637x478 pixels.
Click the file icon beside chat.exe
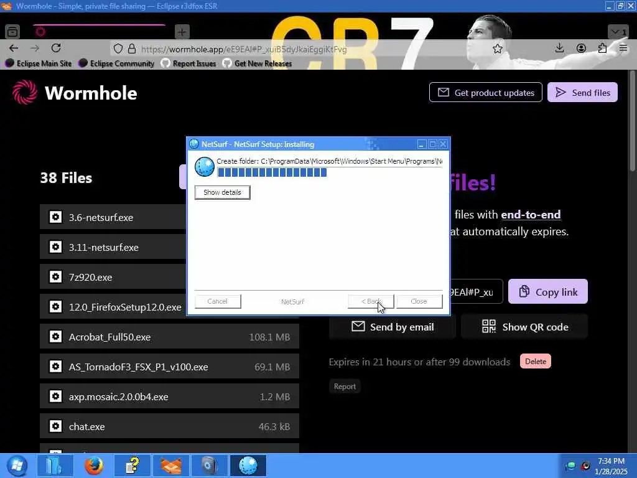(55, 426)
